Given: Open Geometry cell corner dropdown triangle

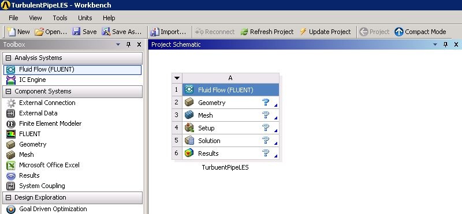Looking at the screenshot, I should click(x=276, y=105).
